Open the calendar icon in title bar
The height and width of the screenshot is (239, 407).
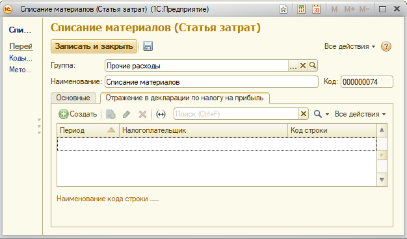316,9
